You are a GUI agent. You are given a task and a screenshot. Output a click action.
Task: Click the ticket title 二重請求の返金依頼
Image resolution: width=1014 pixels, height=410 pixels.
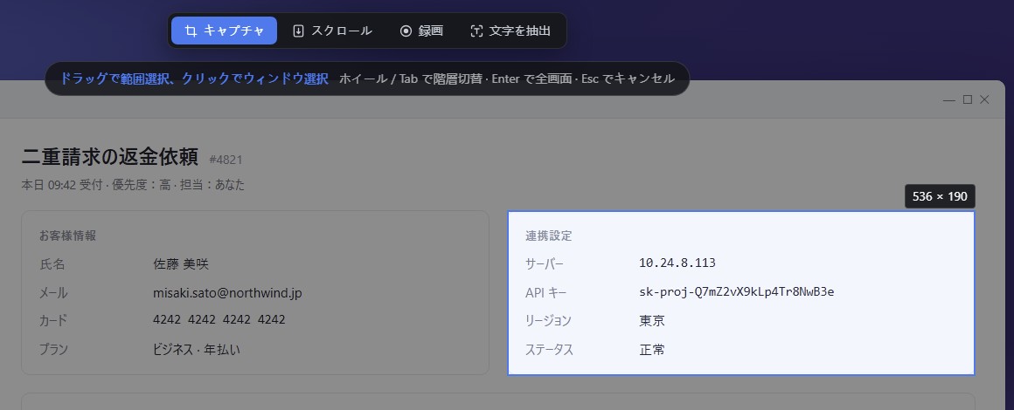pos(110,157)
